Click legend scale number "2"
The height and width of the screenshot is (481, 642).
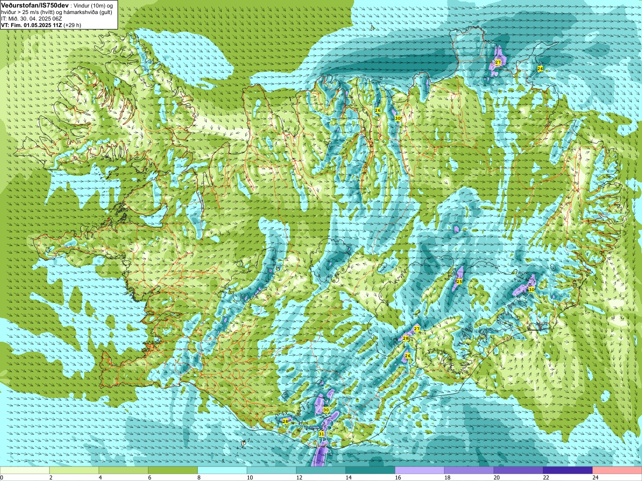(x=51, y=477)
